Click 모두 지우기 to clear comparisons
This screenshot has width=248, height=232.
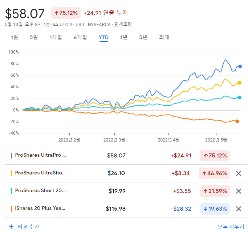pos(231,227)
